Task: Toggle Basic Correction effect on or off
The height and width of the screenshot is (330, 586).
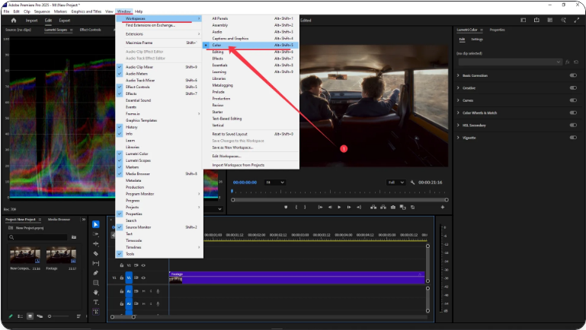Action: click(572, 76)
